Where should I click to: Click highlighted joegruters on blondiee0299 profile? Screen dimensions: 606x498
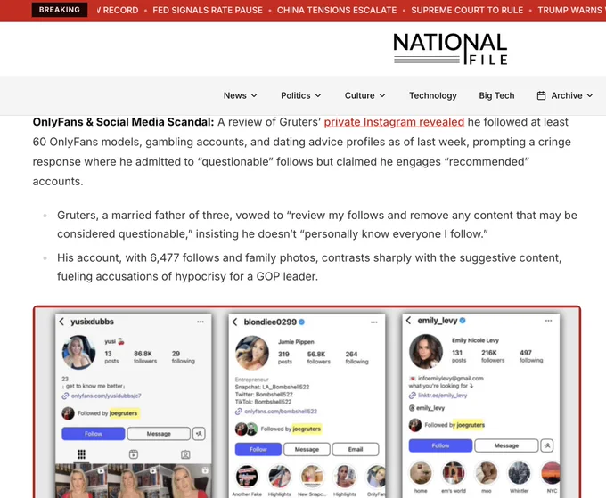(307, 429)
